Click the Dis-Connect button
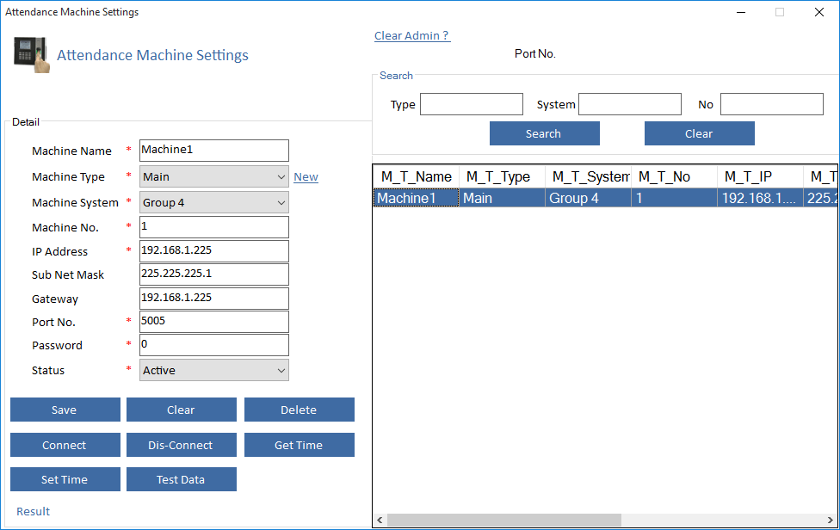Screen dimensions: 840x530 (x=181, y=445)
